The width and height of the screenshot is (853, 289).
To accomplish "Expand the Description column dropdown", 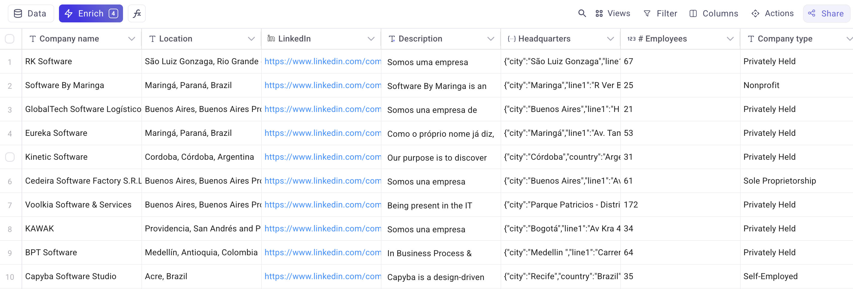I will point(491,39).
